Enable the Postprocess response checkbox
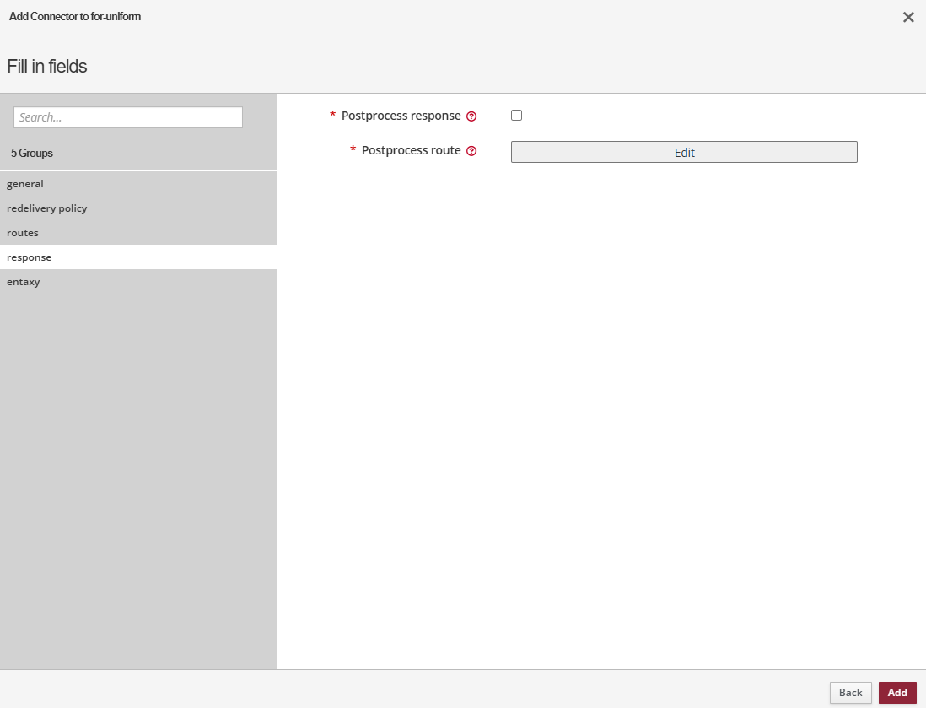Screen dimensions: 926x708 [516, 116]
